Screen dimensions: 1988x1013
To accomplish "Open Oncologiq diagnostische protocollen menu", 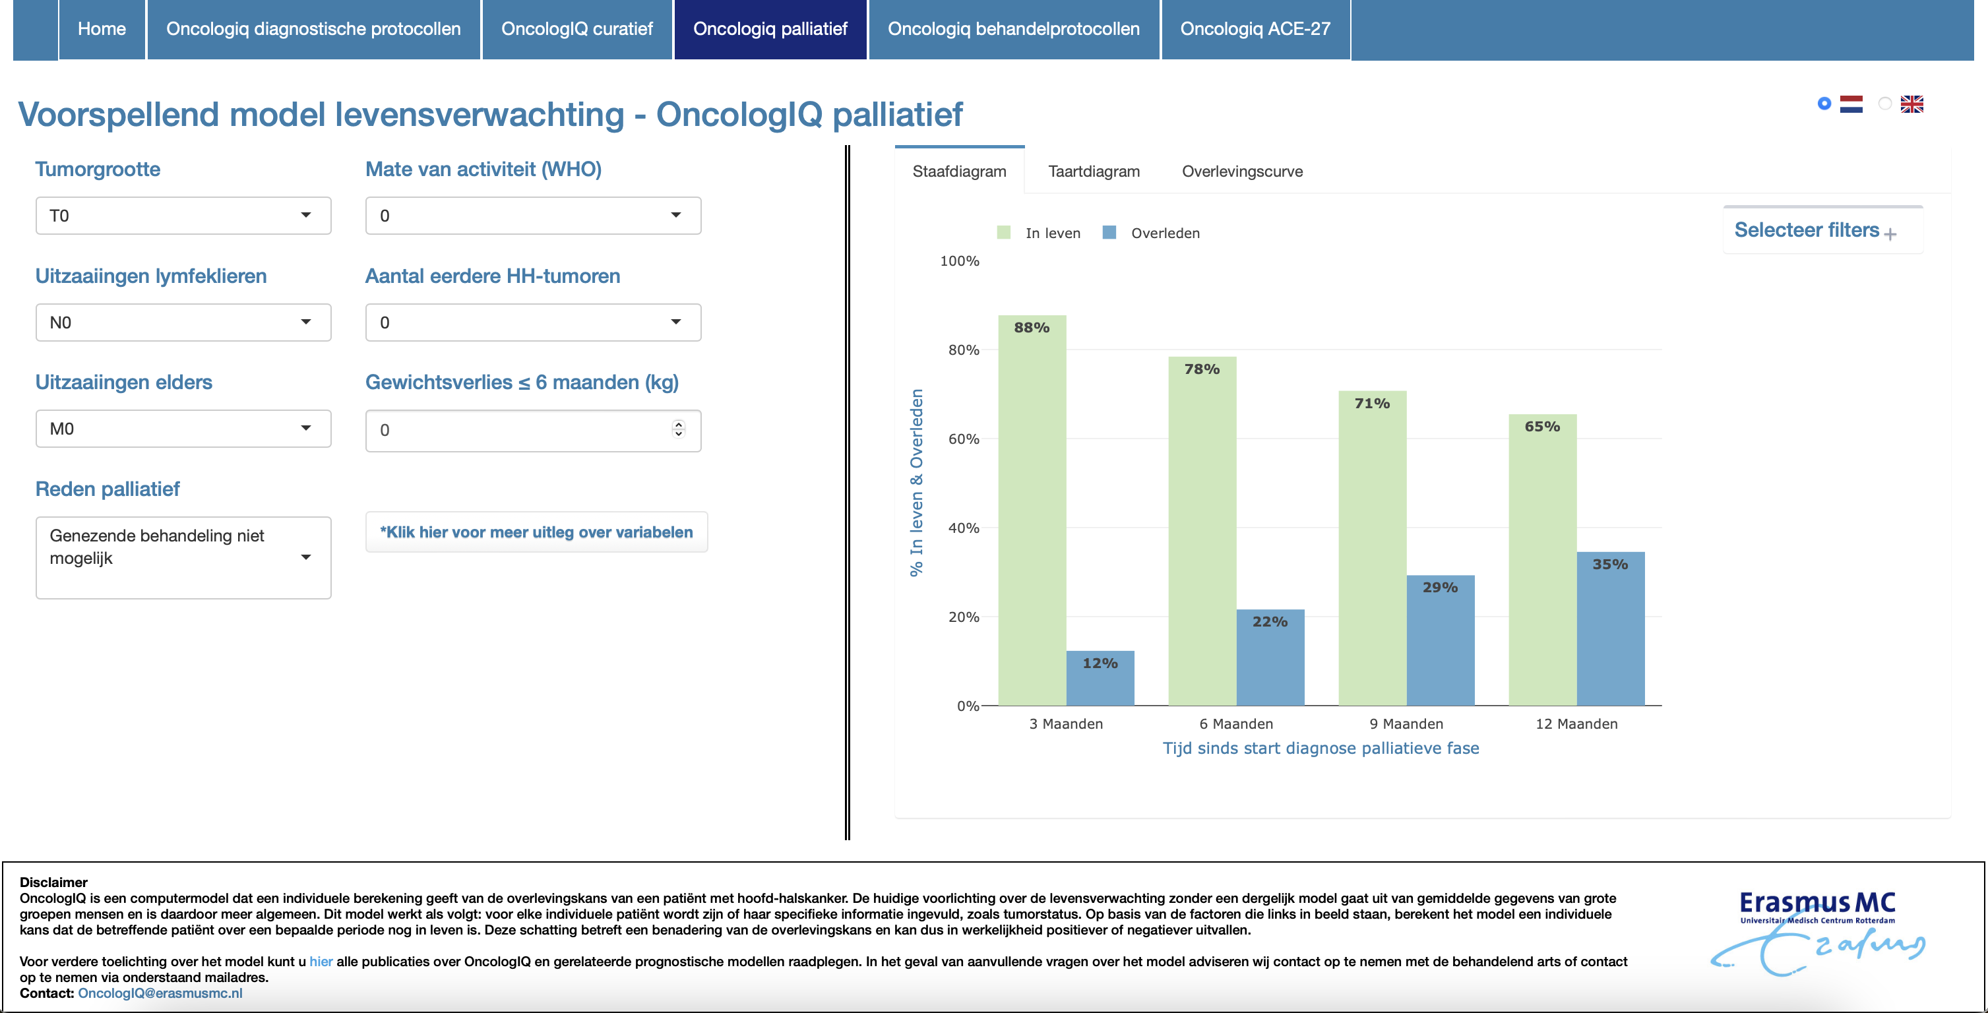I will point(313,29).
